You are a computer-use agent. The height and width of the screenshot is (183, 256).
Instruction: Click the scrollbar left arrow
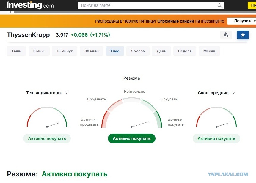click(10, 12)
